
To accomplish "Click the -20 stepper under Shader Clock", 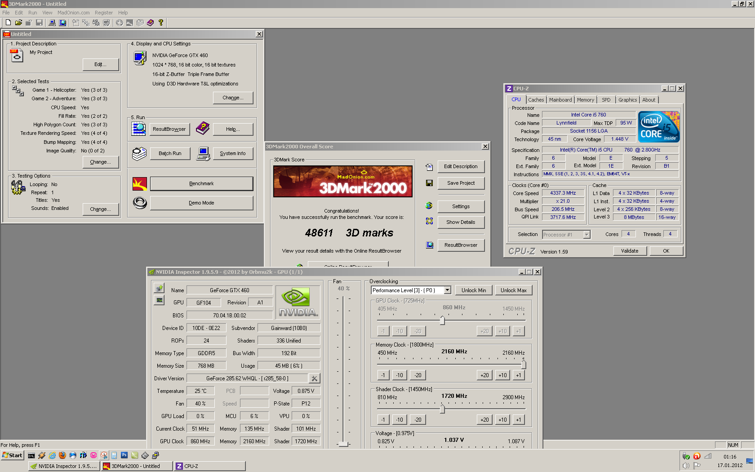I will pos(418,420).
